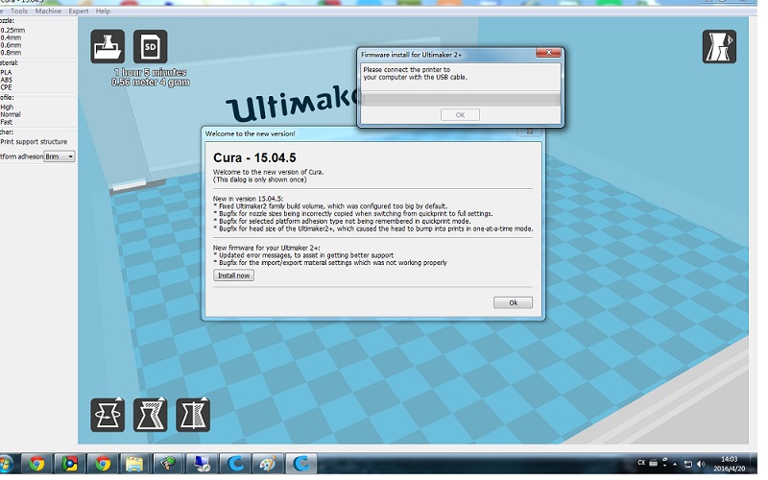Select the Rotate model tool icon
Screen dimensions: 768x480
[108, 415]
